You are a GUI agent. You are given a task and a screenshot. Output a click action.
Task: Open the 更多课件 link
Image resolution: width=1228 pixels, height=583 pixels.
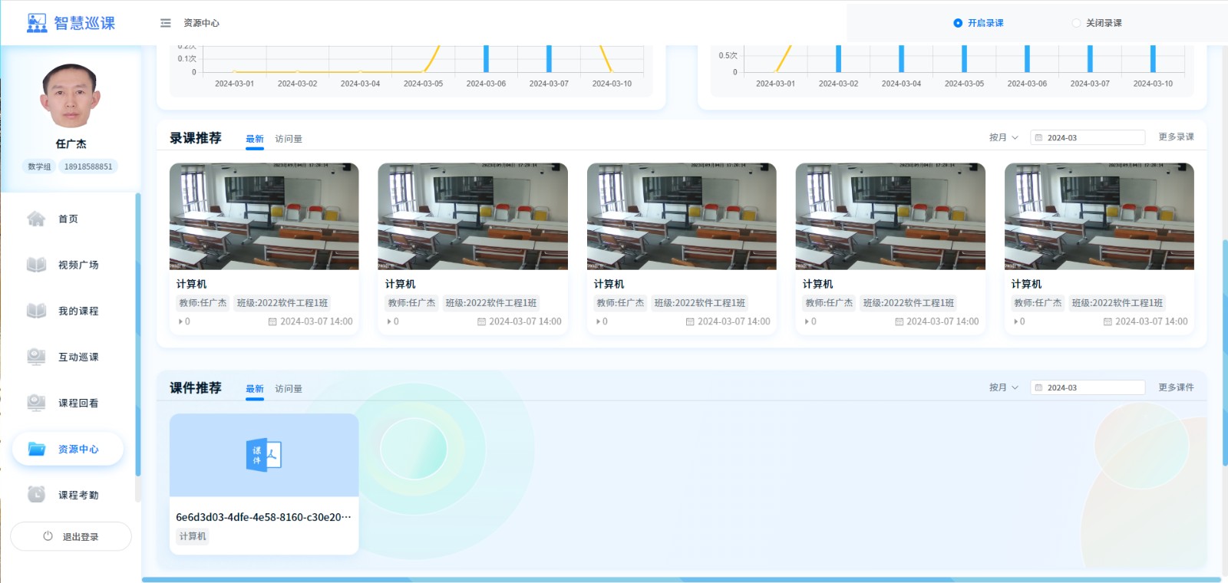click(1176, 387)
